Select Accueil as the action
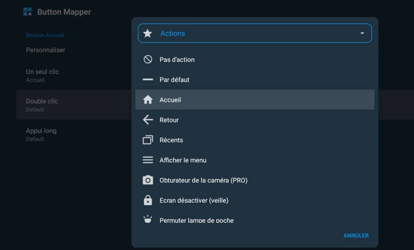 tap(255, 100)
